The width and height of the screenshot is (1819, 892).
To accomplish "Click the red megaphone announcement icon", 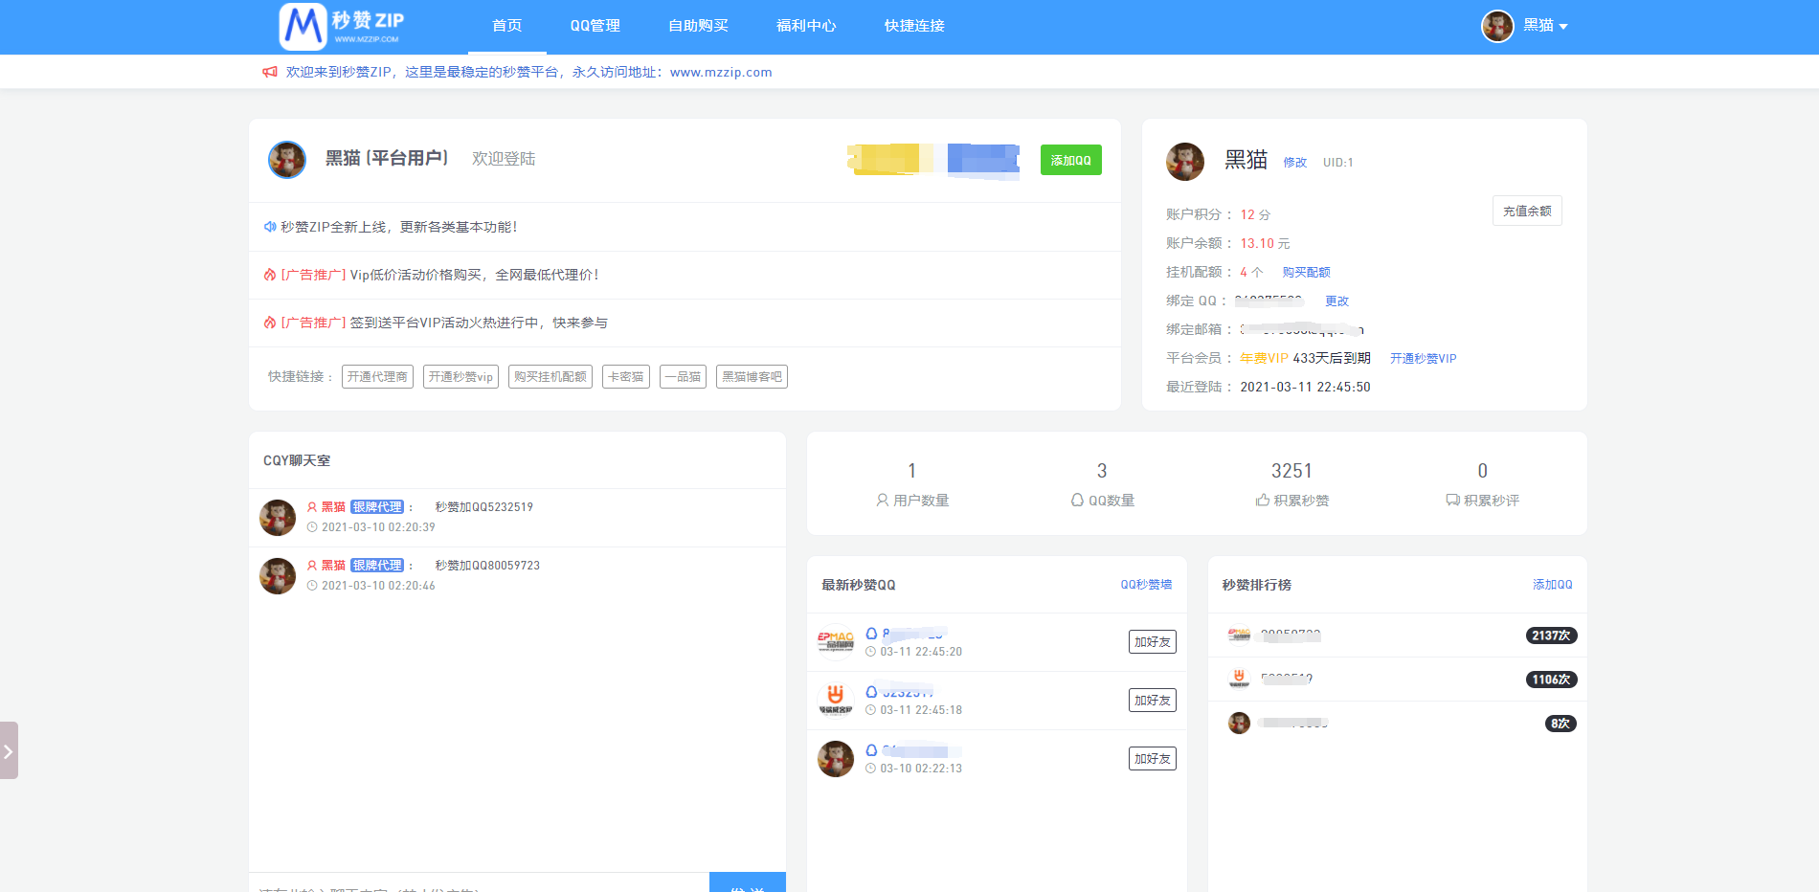I will pos(270,72).
